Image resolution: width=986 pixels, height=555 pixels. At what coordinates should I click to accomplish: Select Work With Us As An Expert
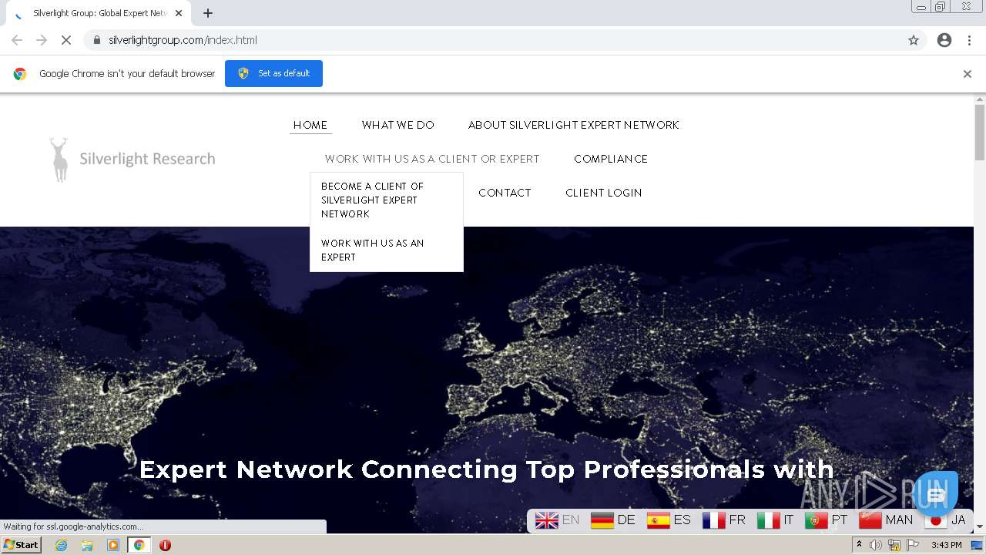pos(373,251)
